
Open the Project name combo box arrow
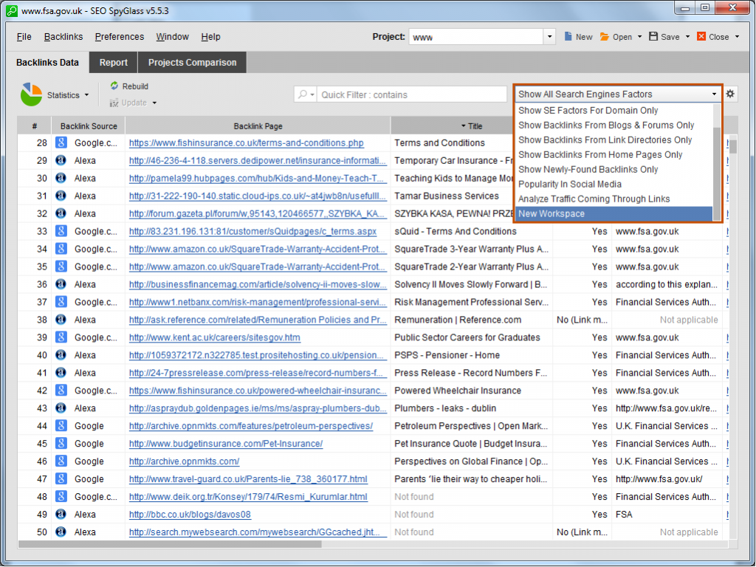[549, 37]
